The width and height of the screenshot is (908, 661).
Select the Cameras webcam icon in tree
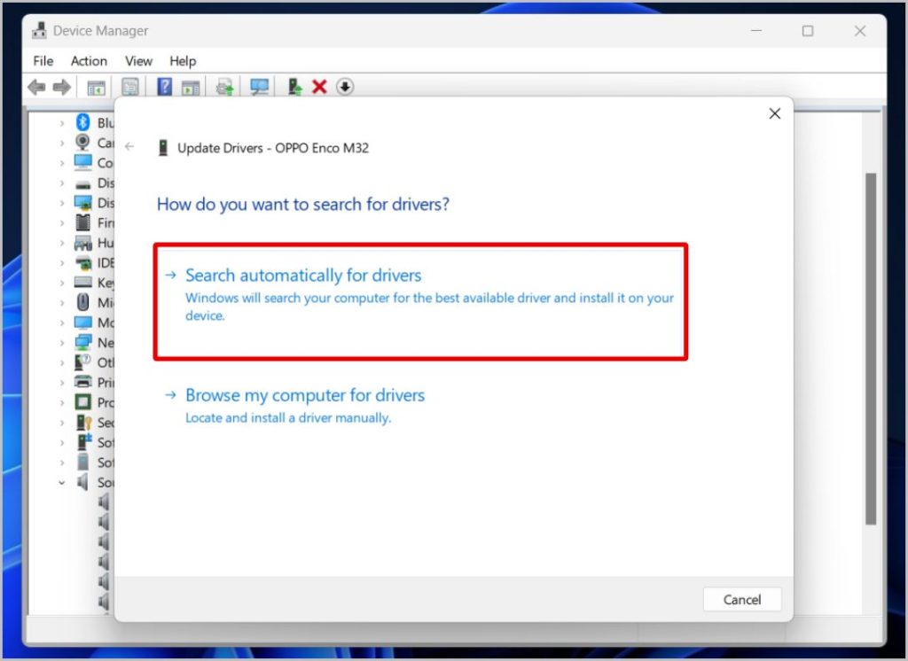(82, 142)
